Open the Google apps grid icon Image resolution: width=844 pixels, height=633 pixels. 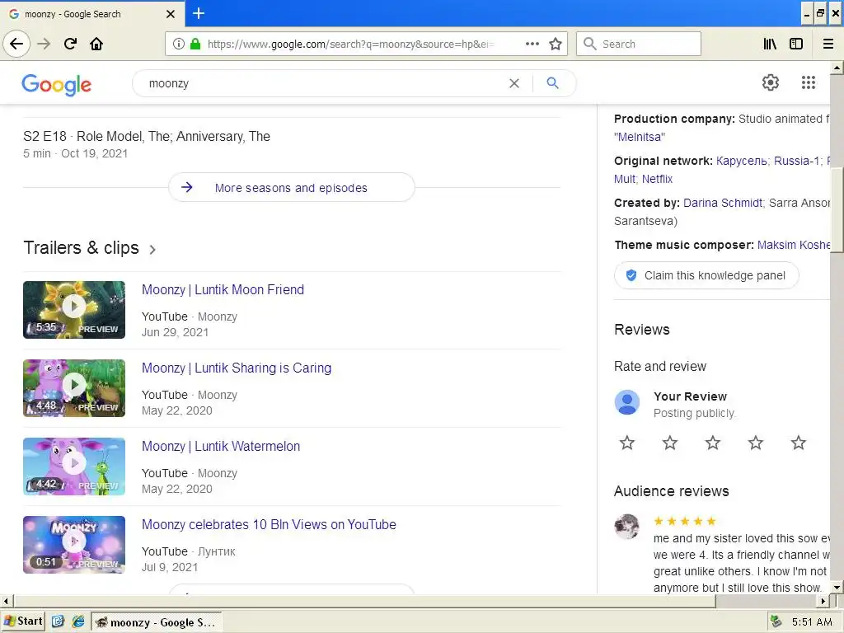click(809, 82)
